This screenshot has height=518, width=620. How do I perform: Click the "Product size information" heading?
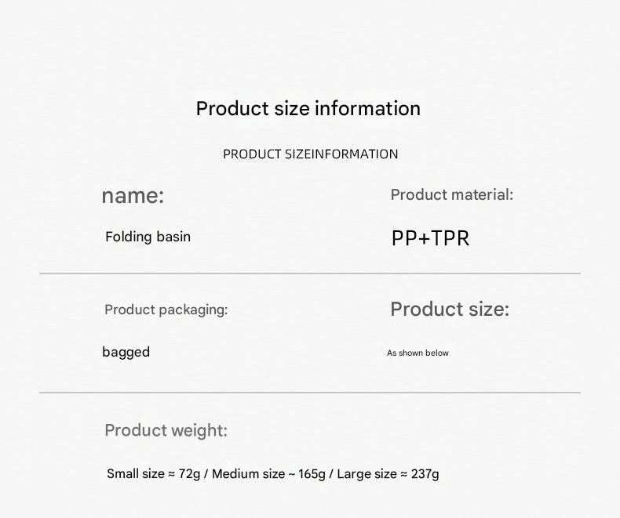point(308,108)
